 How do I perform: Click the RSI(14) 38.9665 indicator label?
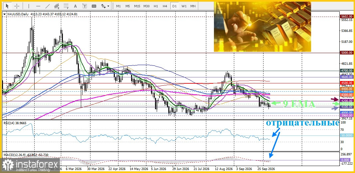[x=15, y=123]
